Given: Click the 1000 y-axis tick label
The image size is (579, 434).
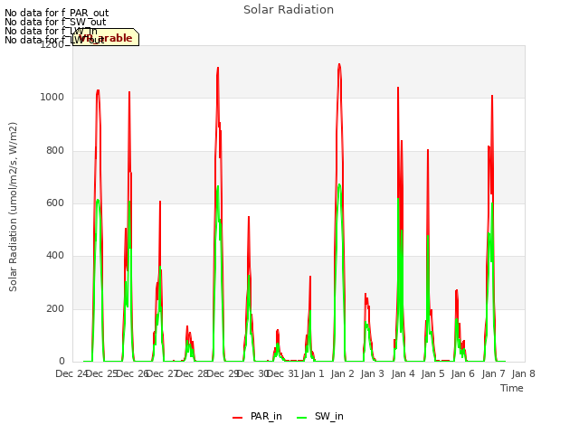Looking at the screenshot, I should pyautogui.click(x=52, y=98).
